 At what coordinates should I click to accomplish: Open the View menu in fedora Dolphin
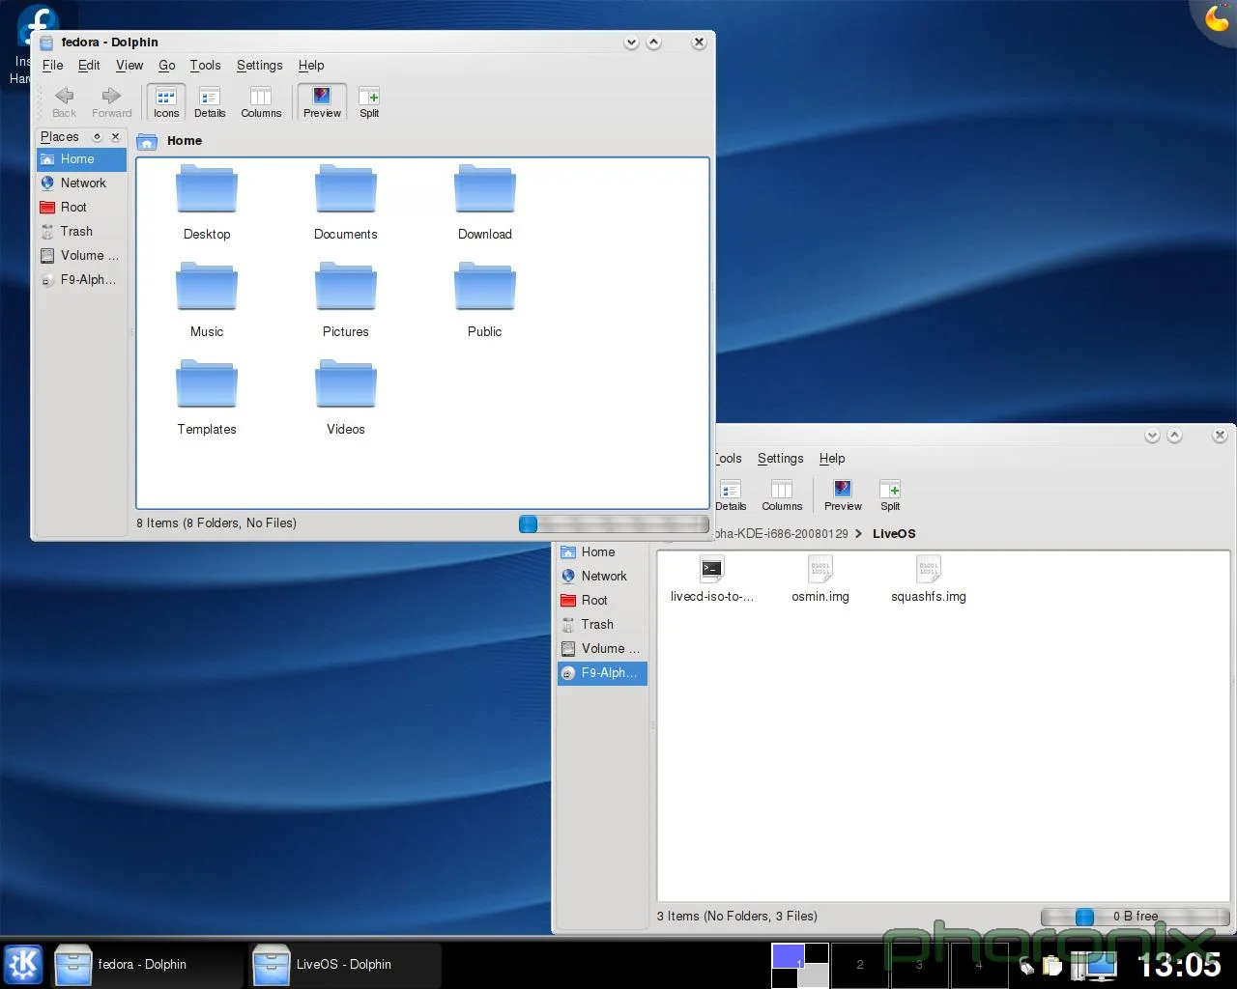(129, 66)
